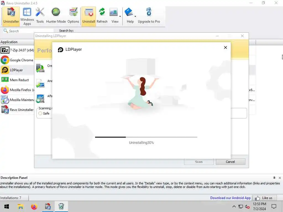This screenshot has height=212, width=283.
Task: Click the analyze step icon
Action: 40,83
